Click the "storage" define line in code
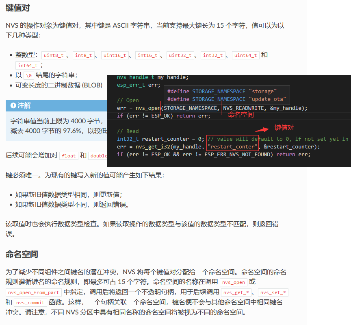 coord(222,91)
